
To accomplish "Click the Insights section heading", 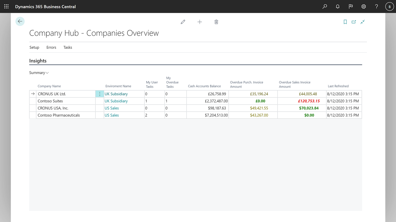I will pos(38,61).
